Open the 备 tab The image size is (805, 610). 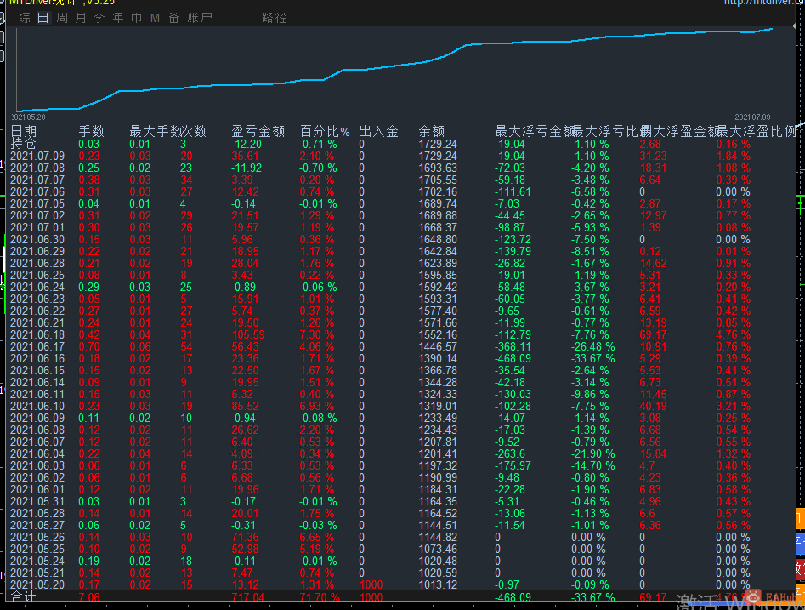[173, 18]
